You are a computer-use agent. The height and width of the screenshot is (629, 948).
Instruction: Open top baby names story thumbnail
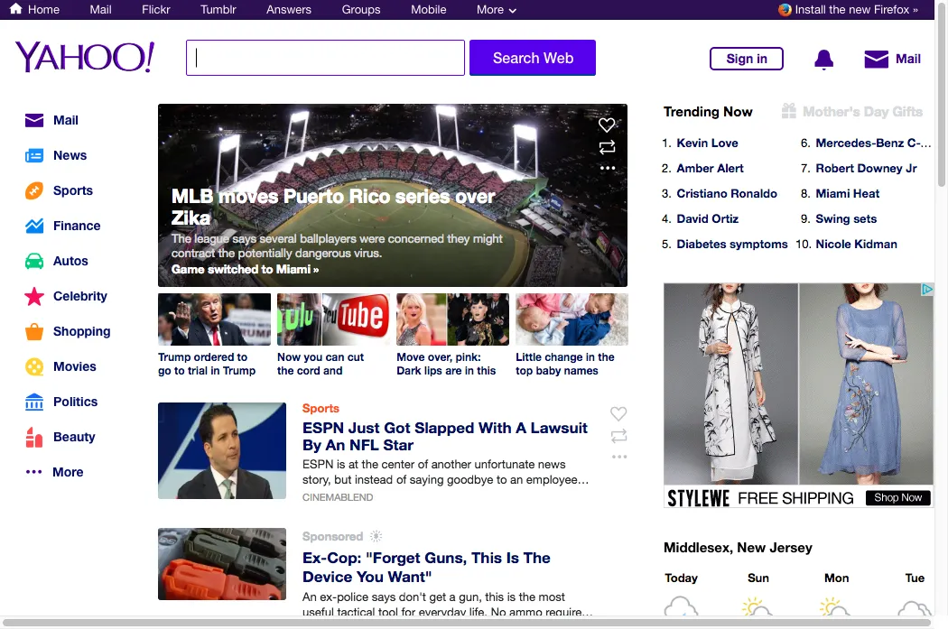tap(572, 319)
